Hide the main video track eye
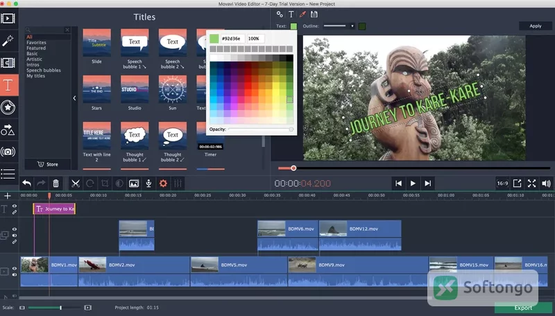The image size is (555, 316). (x=15, y=268)
